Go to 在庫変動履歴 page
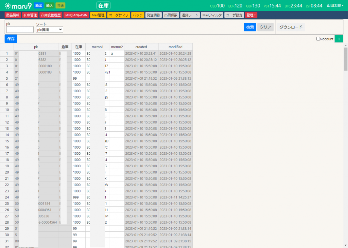 [x=51, y=15]
